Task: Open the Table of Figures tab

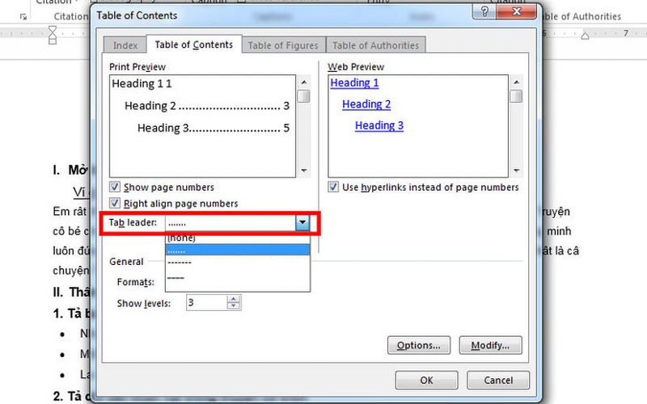Action: pyautogui.click(x=283, y=45)
